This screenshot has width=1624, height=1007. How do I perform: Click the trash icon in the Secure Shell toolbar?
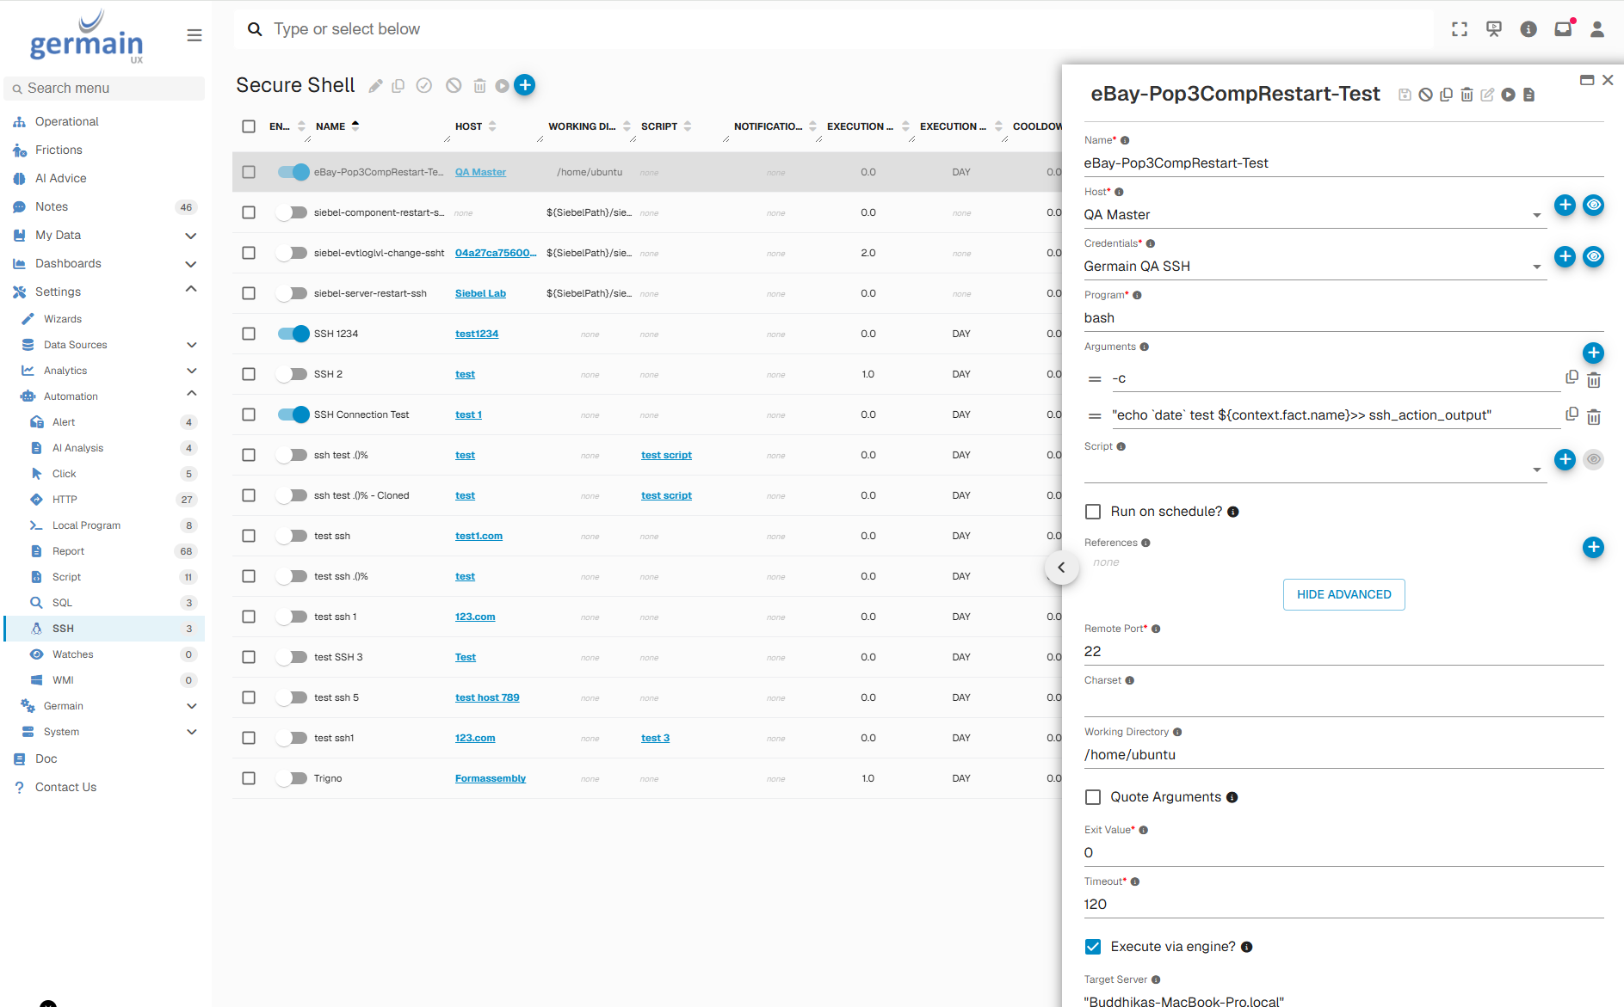[479, 86]
